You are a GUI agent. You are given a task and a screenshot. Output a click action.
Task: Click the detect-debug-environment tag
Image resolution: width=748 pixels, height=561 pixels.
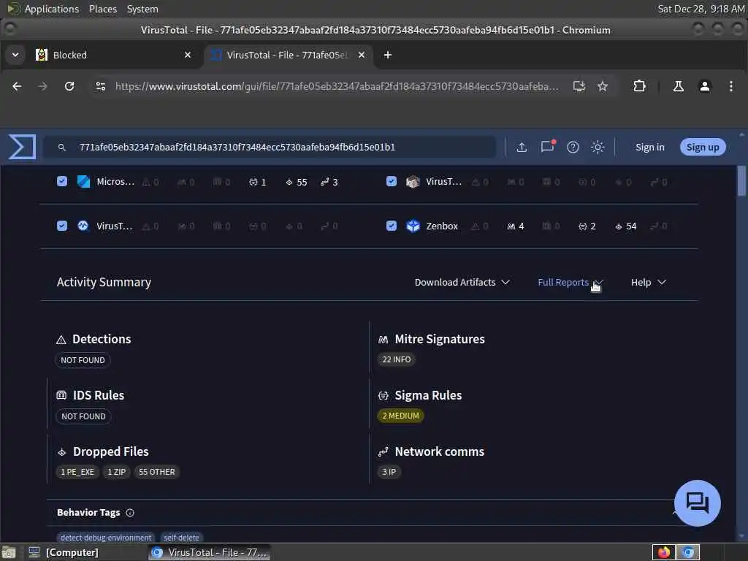(105, 538)
